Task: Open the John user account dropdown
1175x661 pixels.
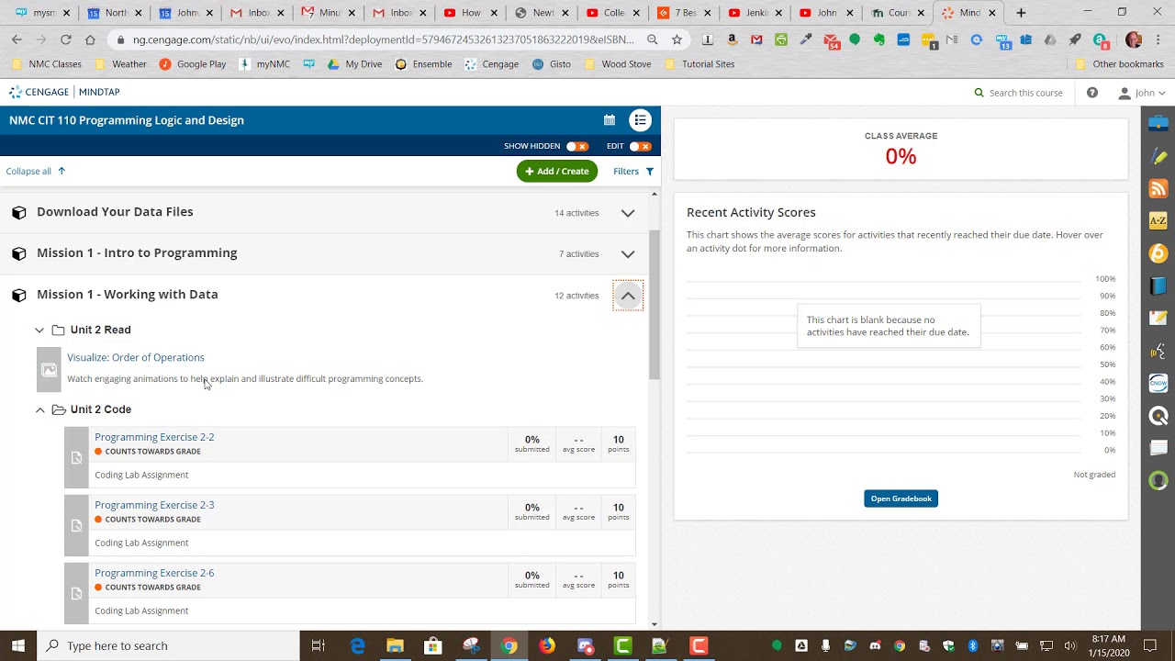Action: 1142,93
